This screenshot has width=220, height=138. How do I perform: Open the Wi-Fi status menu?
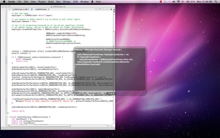pos(178,2)
